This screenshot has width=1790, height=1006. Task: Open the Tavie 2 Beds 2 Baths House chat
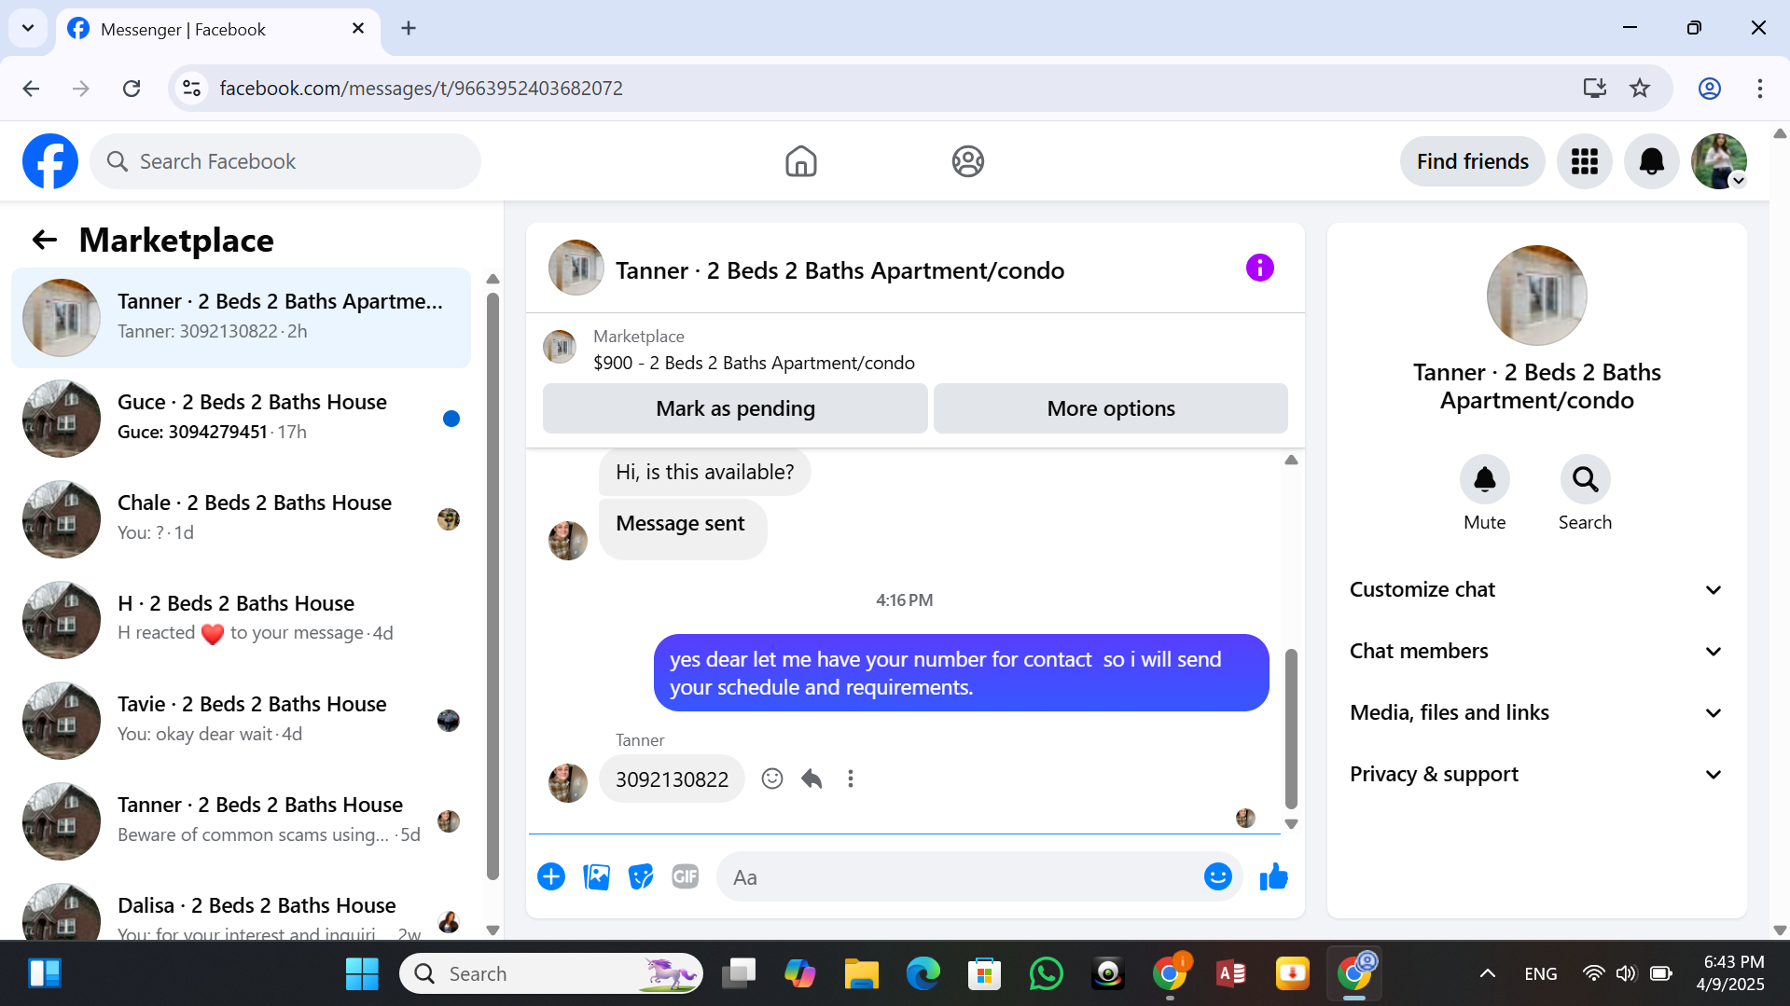pyautogui.click(x=241, y=721)
